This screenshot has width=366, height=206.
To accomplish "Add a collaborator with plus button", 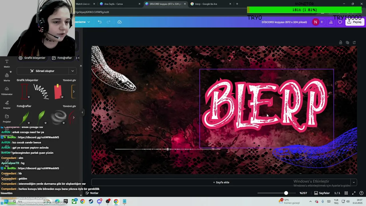I will [322, 22].
